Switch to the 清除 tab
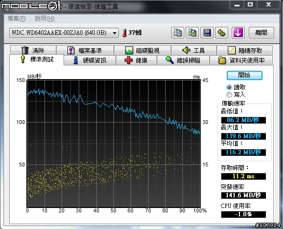The image size is (283, 229). pyautogui.click(x=33, y=50)
